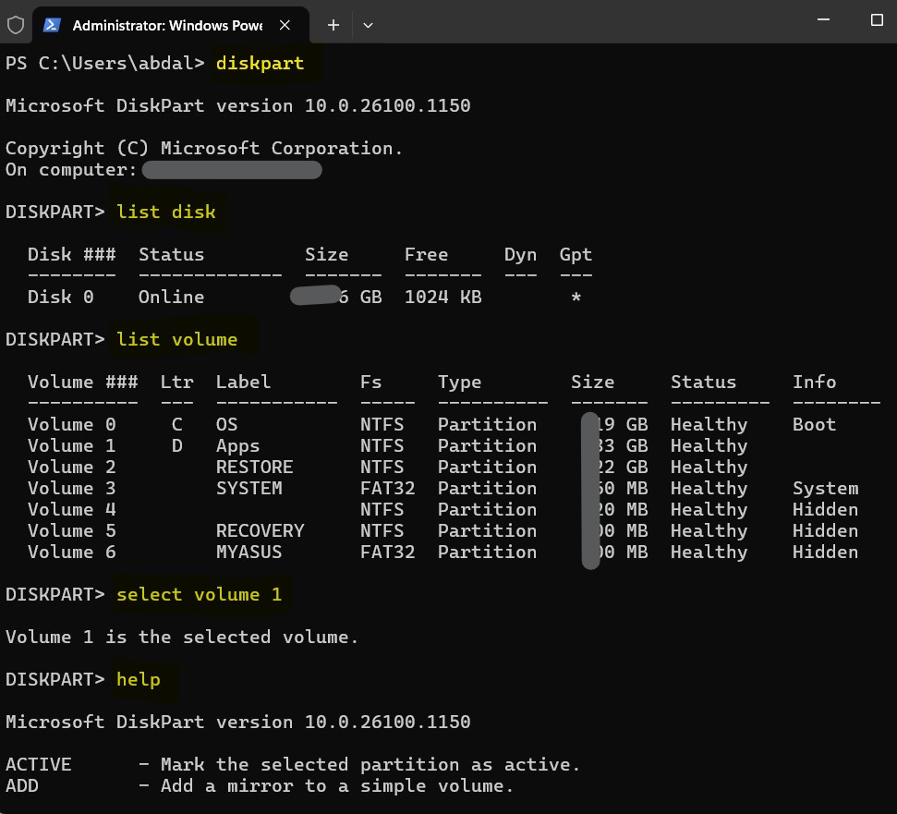Click the 'Fs' column header
The width and height of the screenshot is (897, 814).
[370, 382]
